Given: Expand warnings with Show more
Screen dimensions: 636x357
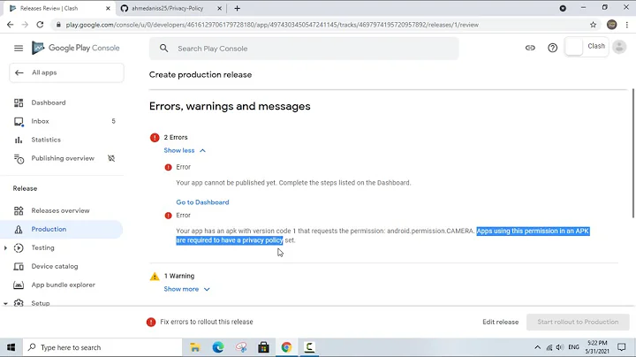Looking at the screenshot, I should pos(186,289).
